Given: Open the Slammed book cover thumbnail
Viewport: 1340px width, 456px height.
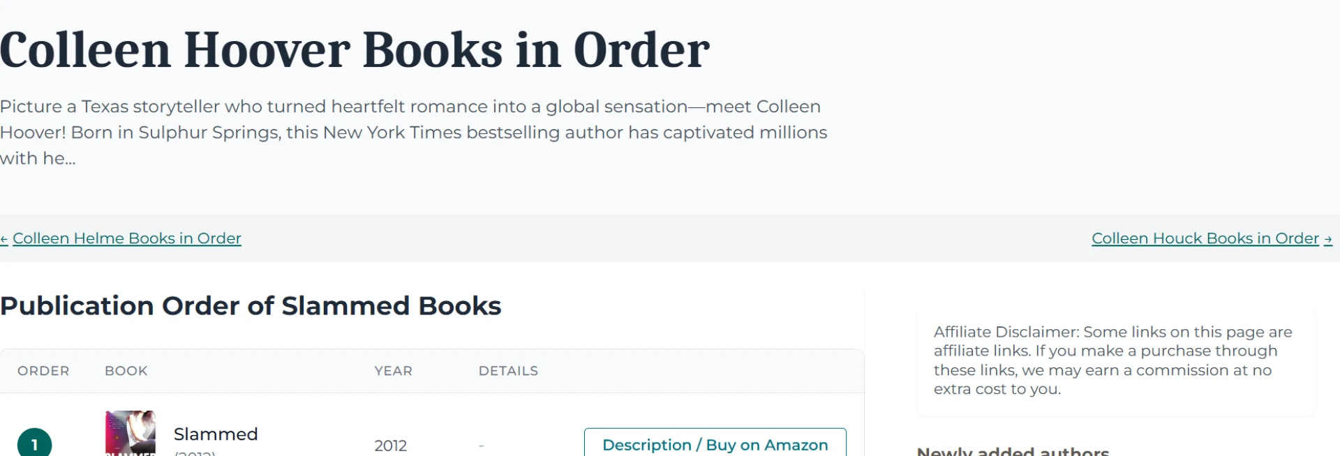Looking at the screenshot, I should [131, 434].
